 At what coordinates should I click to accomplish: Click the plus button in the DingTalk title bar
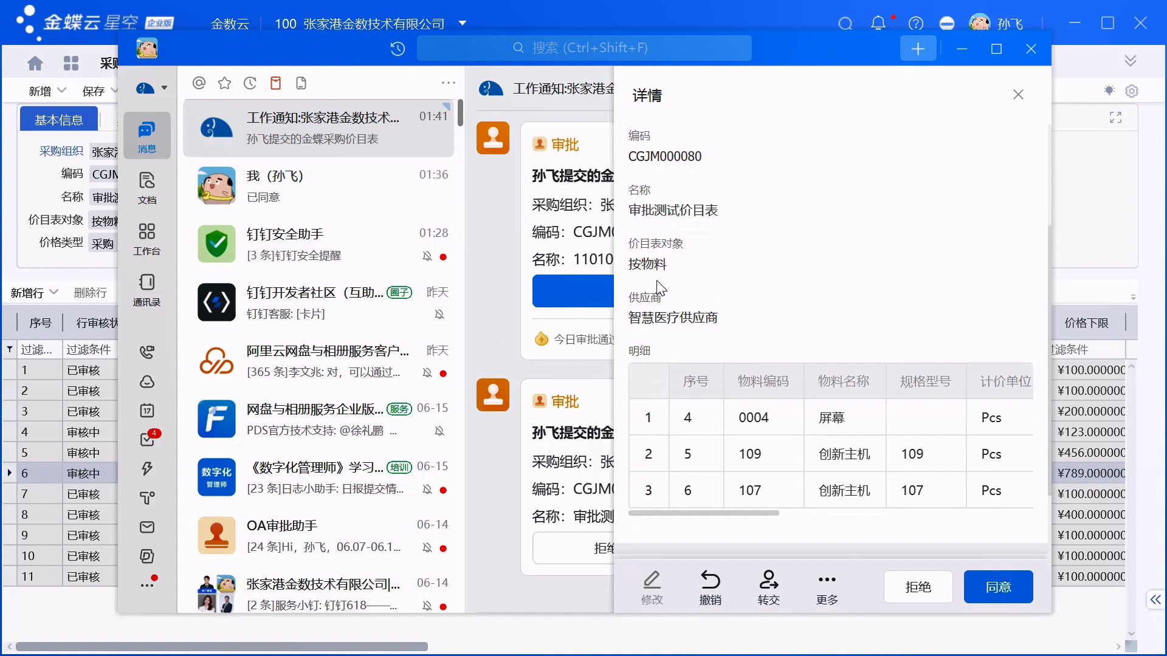pyautogui.click(x=918, y=49)
